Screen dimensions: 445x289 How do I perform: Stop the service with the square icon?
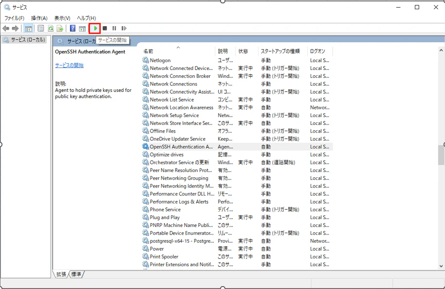click(105, 28)
